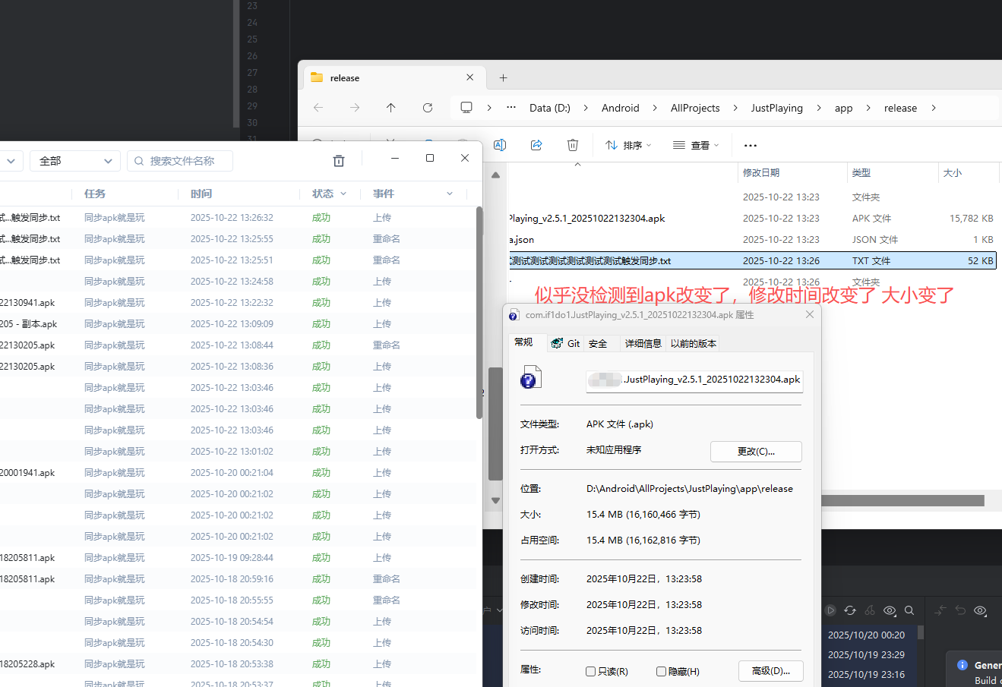Check the 隐藏(H) hidden attribute checkbox
Image resolution: width=1002 pixels, height=687 pixels.
coord(661,671)
